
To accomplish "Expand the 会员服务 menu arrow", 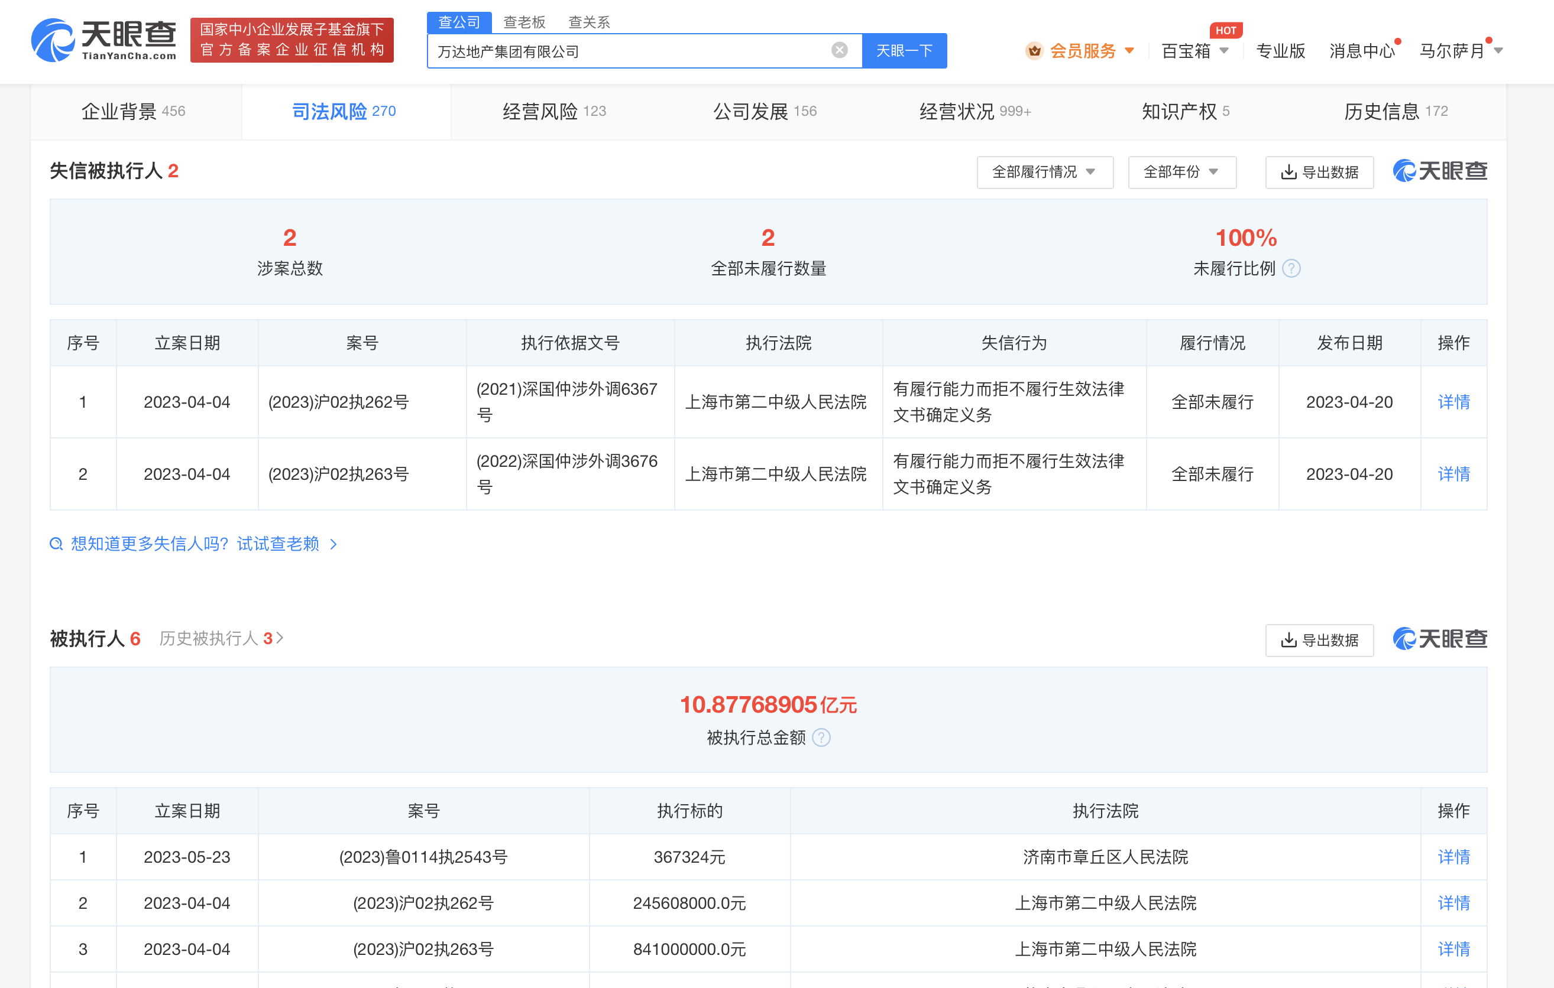I will point(1129,50).
